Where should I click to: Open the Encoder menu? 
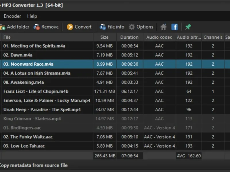(x=12, y=16)
